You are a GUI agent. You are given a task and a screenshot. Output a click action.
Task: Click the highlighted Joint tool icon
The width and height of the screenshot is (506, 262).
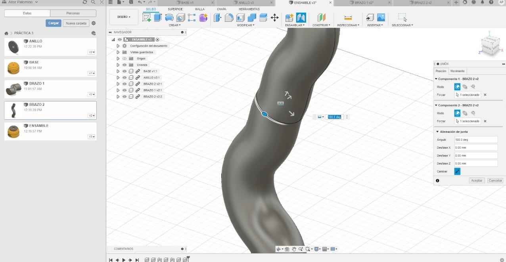301,17
